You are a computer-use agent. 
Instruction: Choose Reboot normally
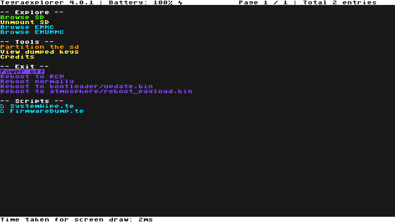(37, 81)
